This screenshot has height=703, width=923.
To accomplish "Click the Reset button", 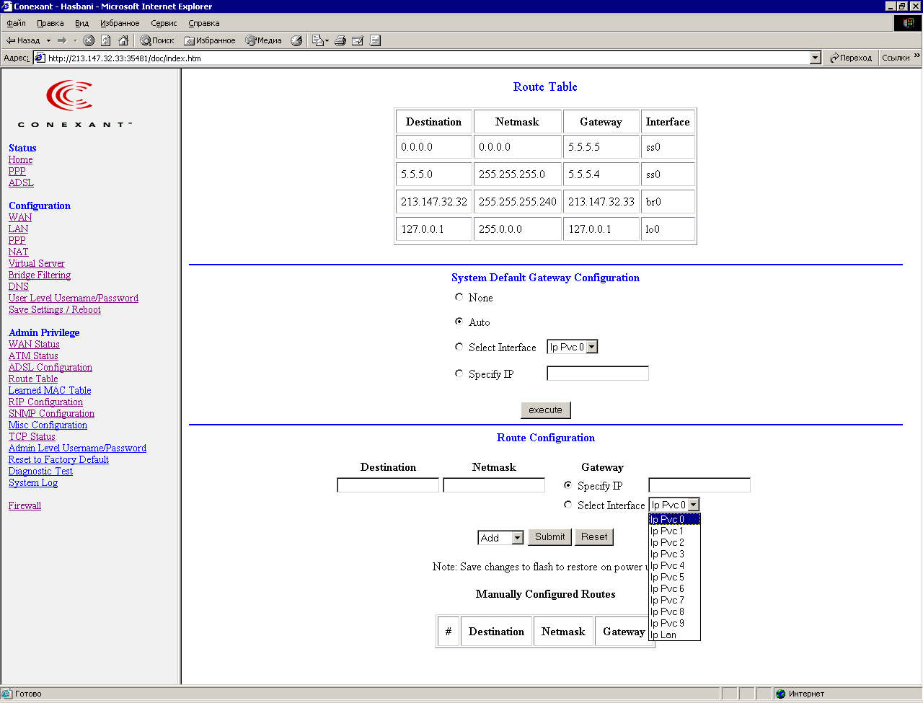I will 594,537.
